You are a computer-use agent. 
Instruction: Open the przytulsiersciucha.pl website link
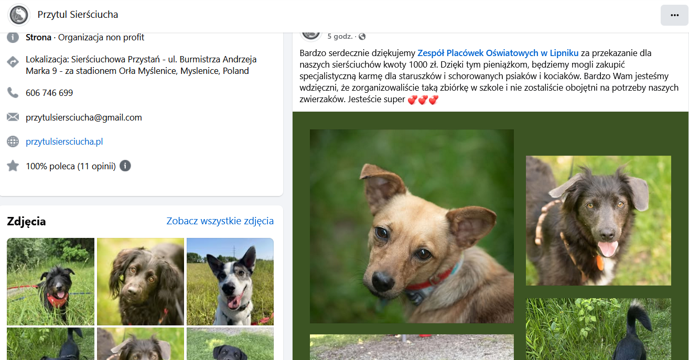click(64, 141)
